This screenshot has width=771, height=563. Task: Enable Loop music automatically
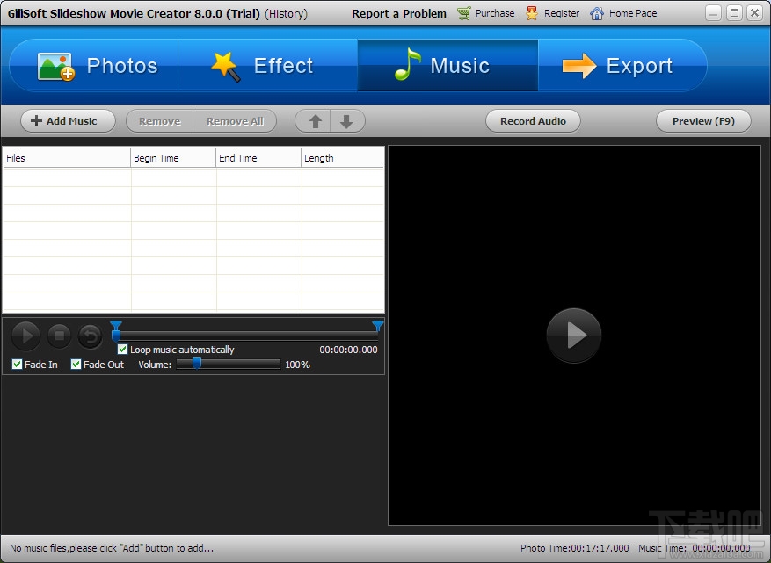tap(123, 349)
